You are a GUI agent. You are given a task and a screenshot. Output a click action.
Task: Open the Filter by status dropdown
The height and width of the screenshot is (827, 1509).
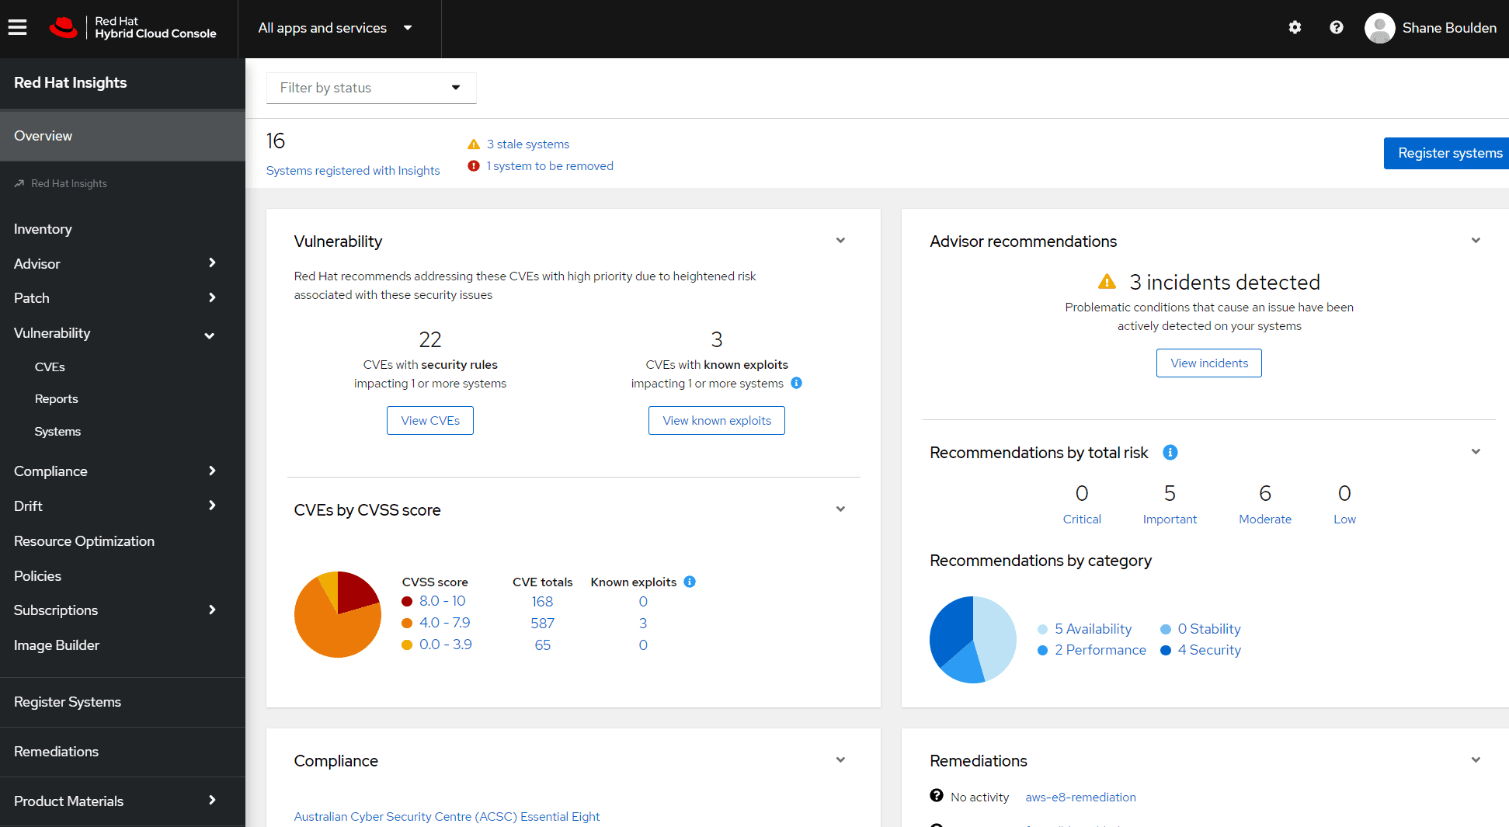coord(371,88)
